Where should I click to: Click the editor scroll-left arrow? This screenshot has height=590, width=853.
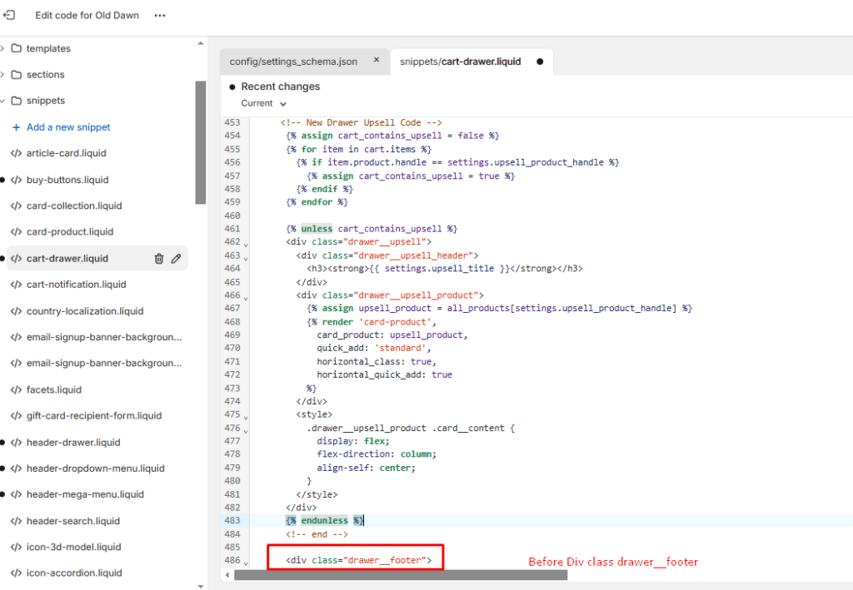[x=227, y=575]
